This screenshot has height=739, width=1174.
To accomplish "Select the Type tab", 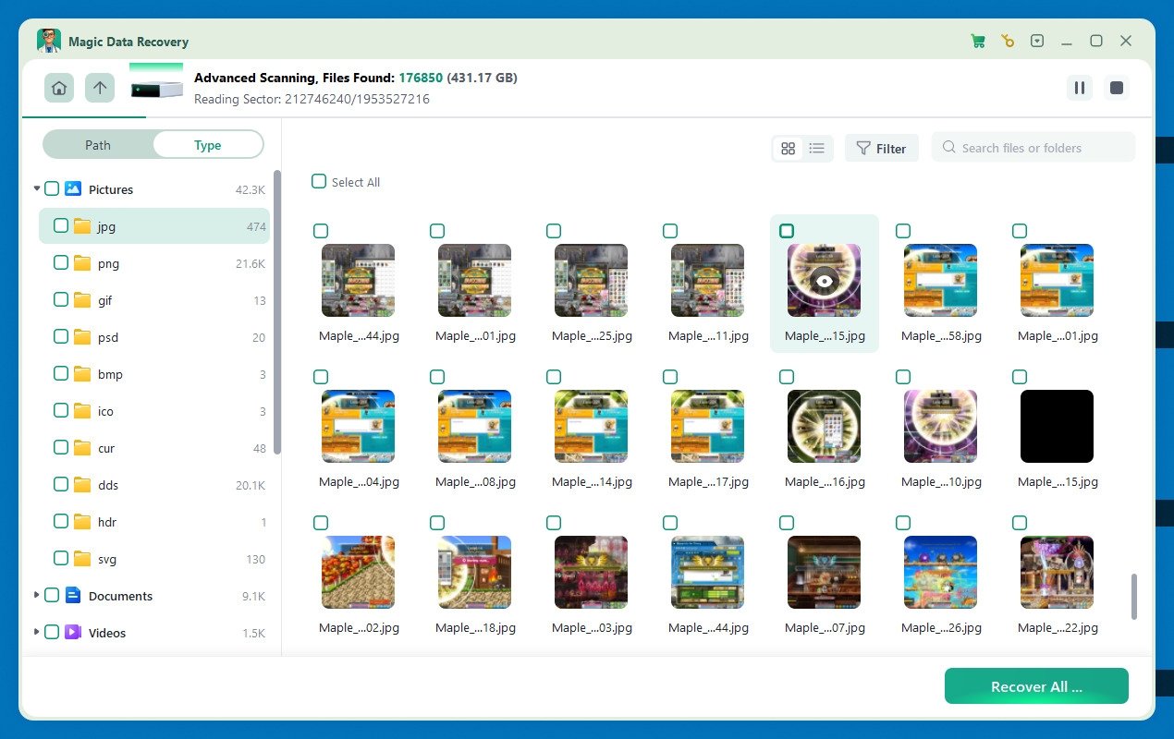I will [x=207, y=145].
